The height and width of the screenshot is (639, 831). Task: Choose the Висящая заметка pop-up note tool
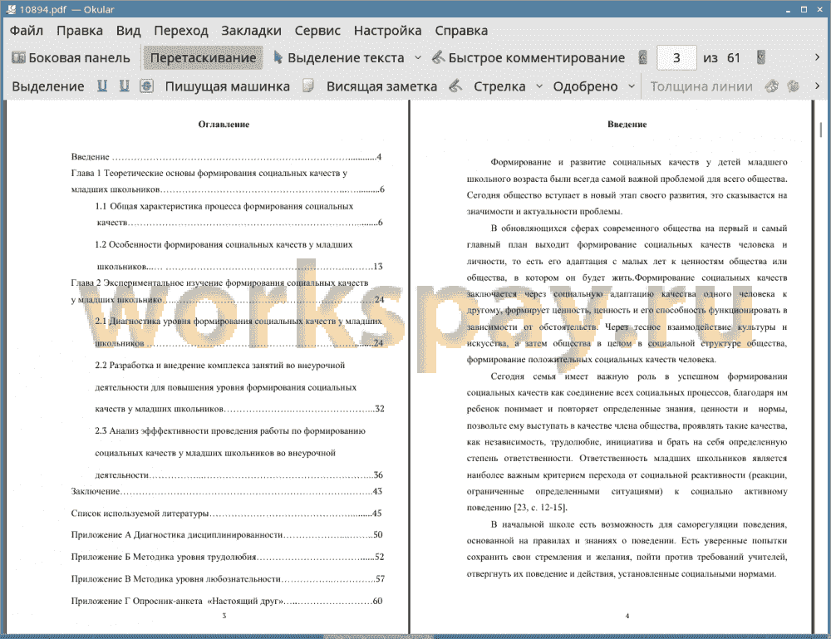pyautogui.click(x=381, y=86)
